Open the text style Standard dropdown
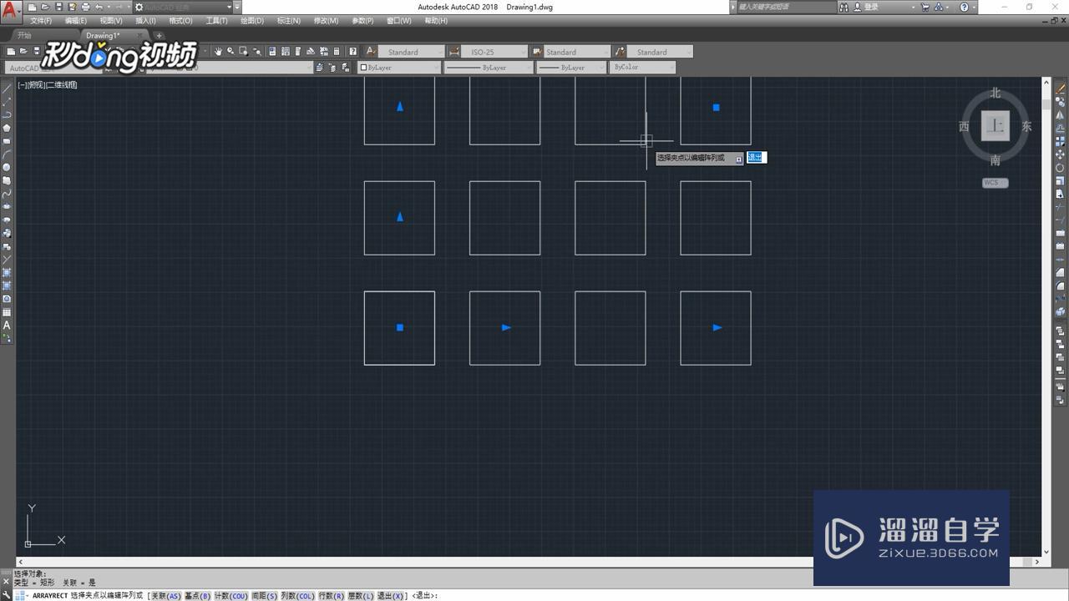Screen dimensions: 1069x601 pyautogui.click(x=411, y=52)
